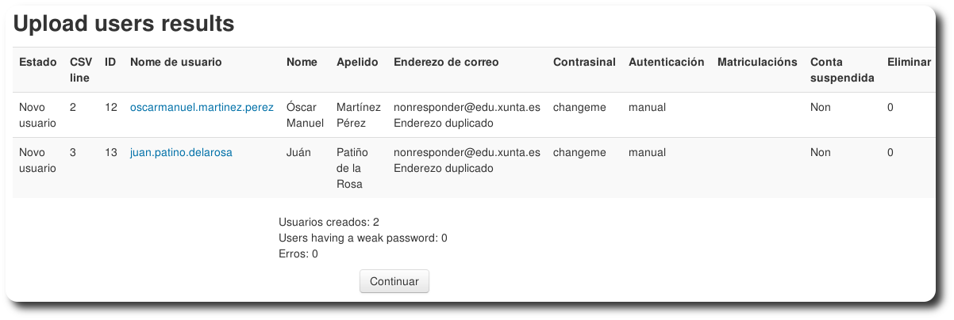954x320 pixels.
Task: Select the Matriculacións column header
Action: [757, 62]
